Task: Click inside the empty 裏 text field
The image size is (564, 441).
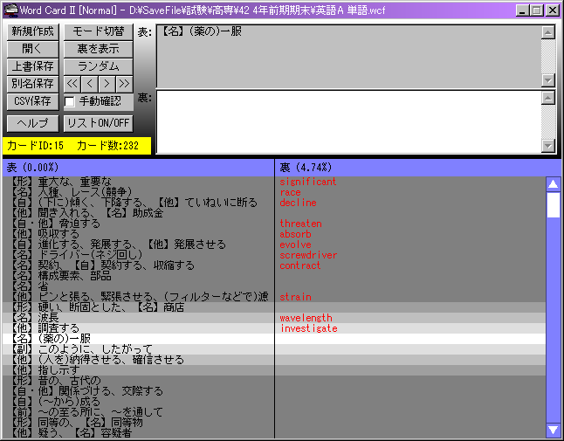Action: tap(349, 121)
